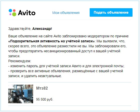The height and width of the screenshot is (112, 140).
Task: Open the blue tractor listing thumbnail
Action: (21, 94)
